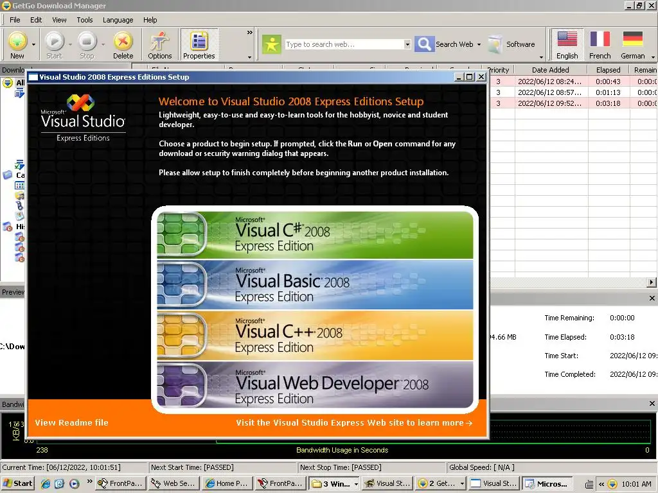Open the Edit menu

point(36,20)
